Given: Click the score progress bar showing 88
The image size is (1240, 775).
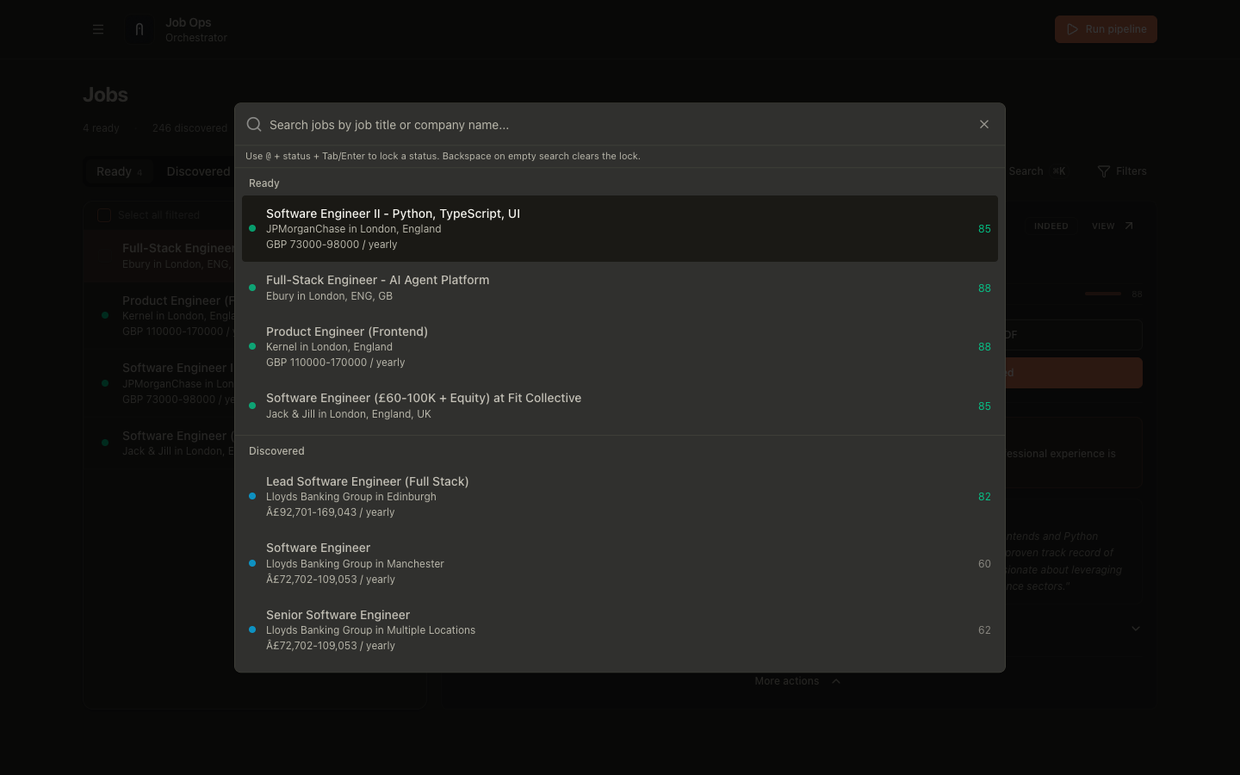Looking at the screenshot, I should click(x=1103, y=294).
